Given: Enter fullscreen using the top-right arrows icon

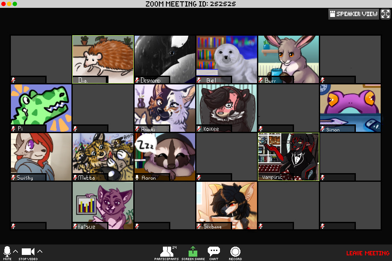Looking at the screenshot, I should [385, 14].
